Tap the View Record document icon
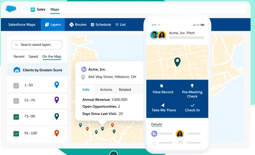 click(162, 85)
